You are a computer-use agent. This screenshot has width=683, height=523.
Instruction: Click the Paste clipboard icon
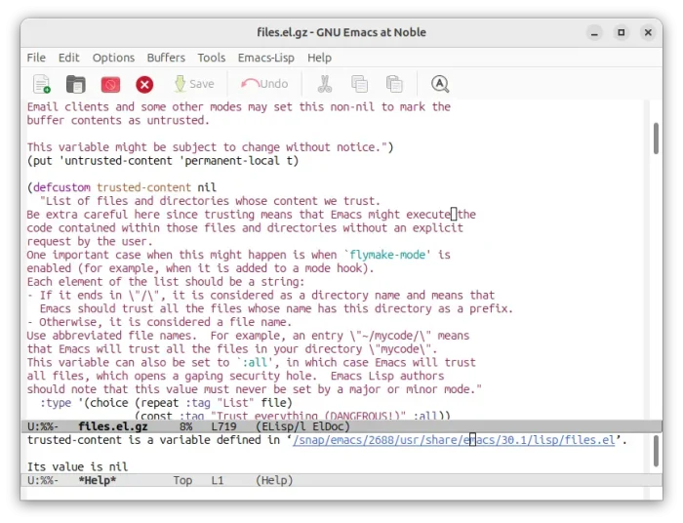[x=394, y=84]
